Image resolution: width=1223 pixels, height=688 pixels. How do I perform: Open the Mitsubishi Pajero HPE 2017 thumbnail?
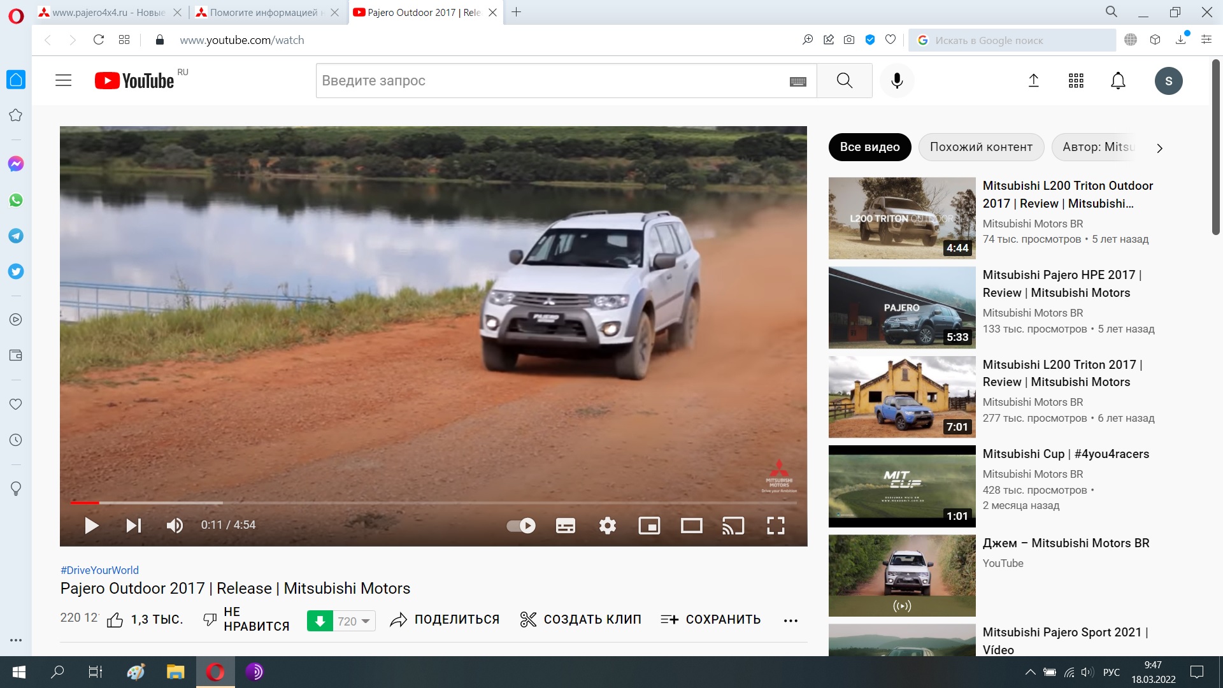point(901,308)
